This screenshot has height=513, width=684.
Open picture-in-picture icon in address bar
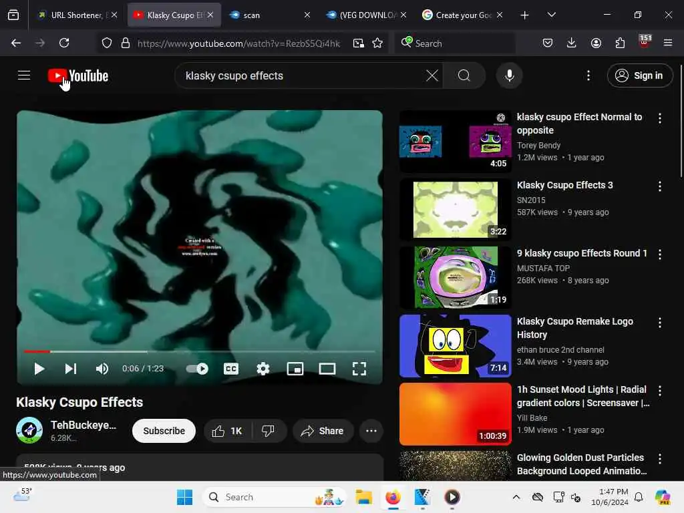click(x=359, y=43)
